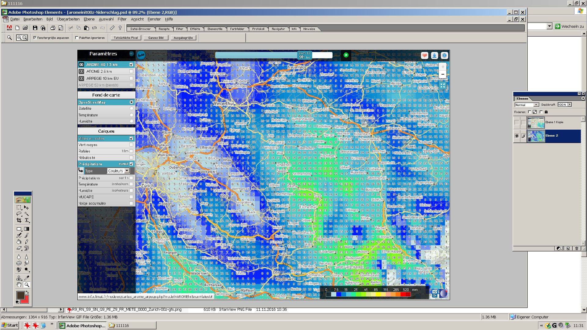
Task: Select the Paint Bucket tool
Action: (19, 242)
